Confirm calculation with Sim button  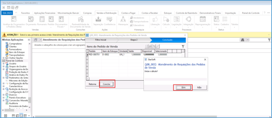pyautogui.click(x=183, y=88)
